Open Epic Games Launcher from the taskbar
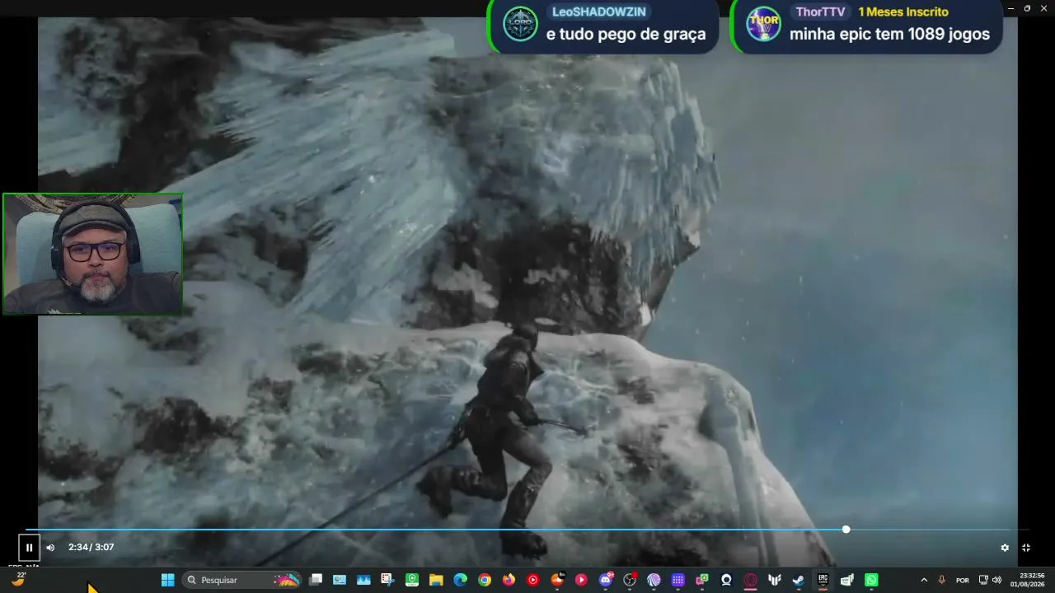The width and height of the screenshot is (1055, 593). pyautogui.click(x=823, y=580)
